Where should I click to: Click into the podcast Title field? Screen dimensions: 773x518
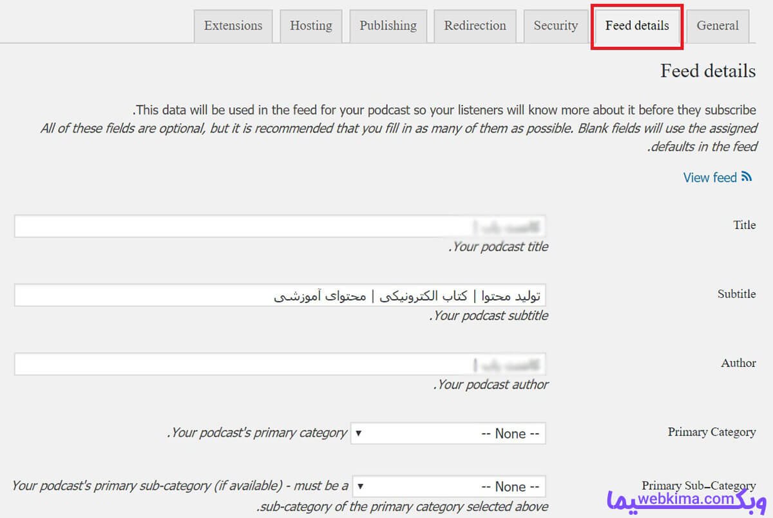(x=280, y=227)
